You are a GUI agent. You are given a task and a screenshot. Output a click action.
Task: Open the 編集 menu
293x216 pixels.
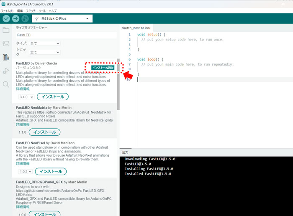click(20, 11)
